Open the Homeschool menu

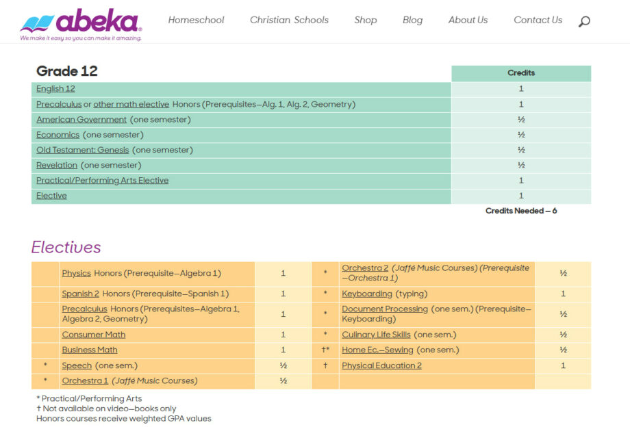(196, 20)
